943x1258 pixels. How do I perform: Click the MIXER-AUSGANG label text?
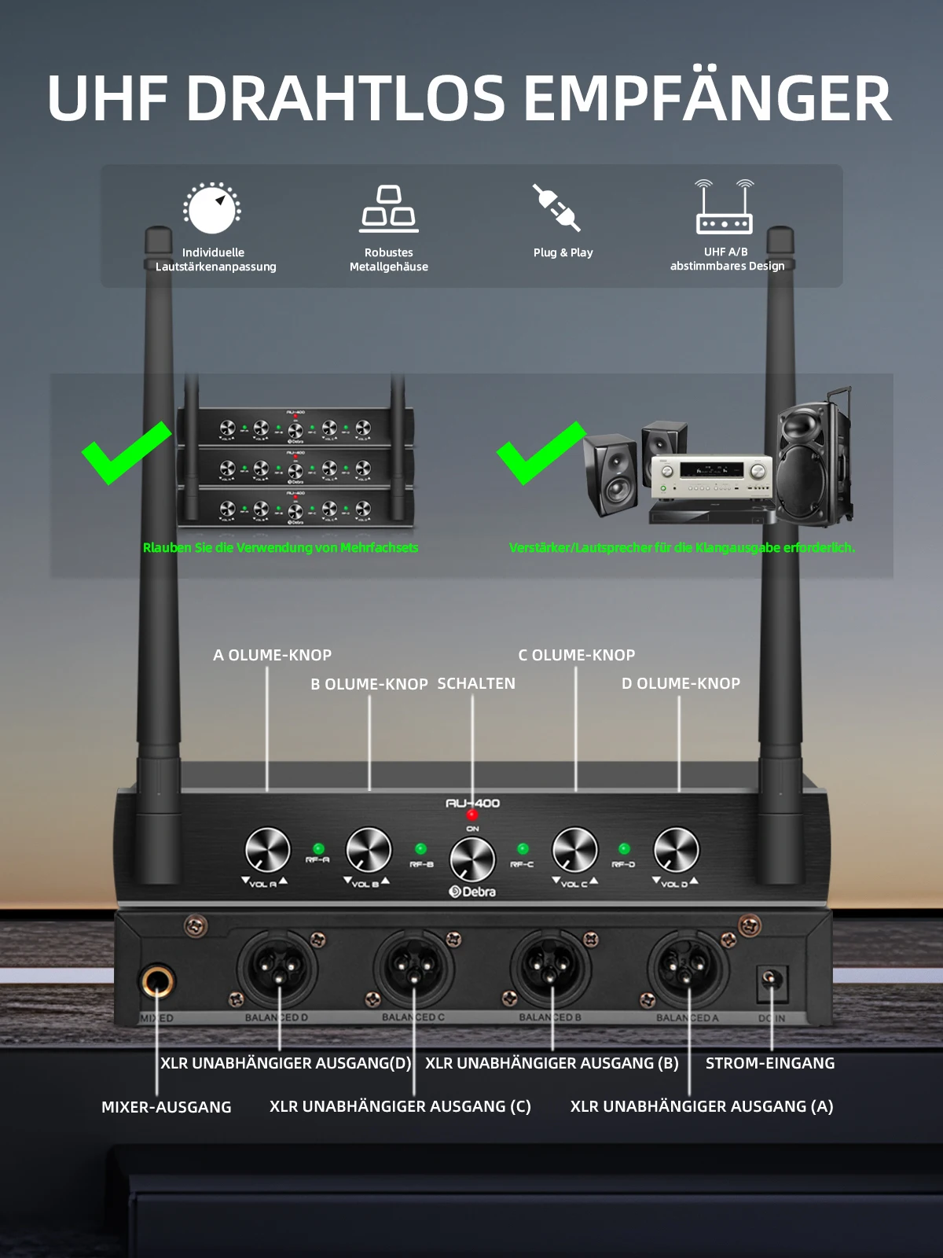point(167,1107)
